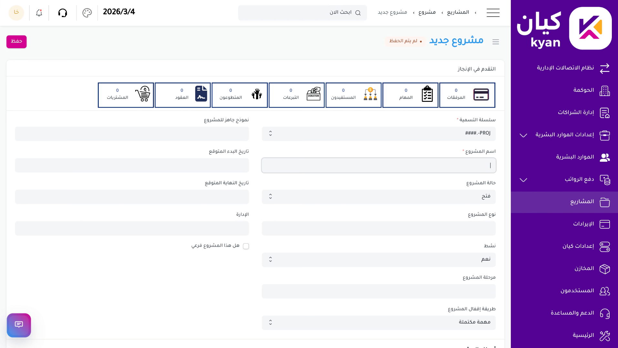Click the المخازن warehouse icon
This screenshot has width=618, height=348.
[605, 269]
